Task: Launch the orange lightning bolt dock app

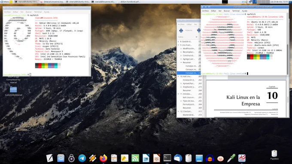Action: (93, 158)
